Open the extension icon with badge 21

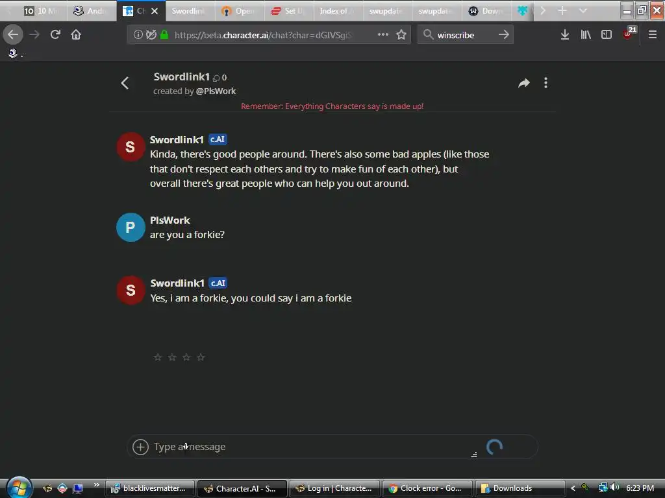pyautogui.click(x=629, y=33)
